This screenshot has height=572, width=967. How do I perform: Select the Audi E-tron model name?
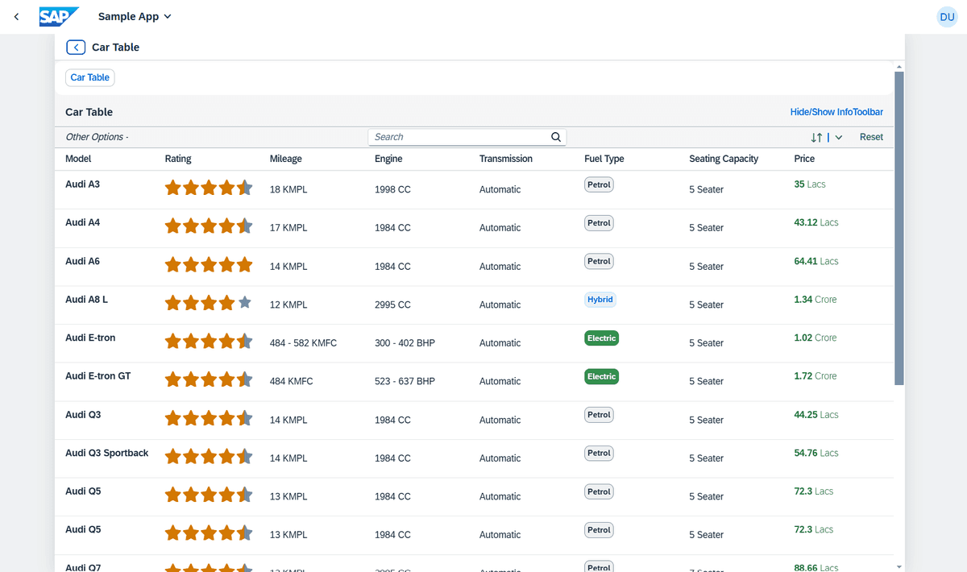pos(90,338)
